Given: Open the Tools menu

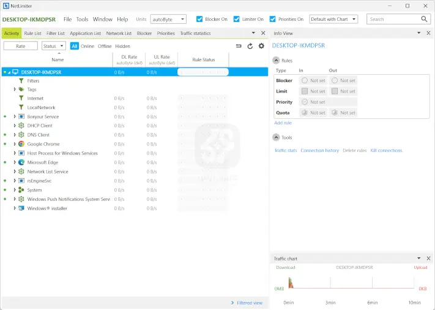Looking at the screenshot, I should pos(82,19).
